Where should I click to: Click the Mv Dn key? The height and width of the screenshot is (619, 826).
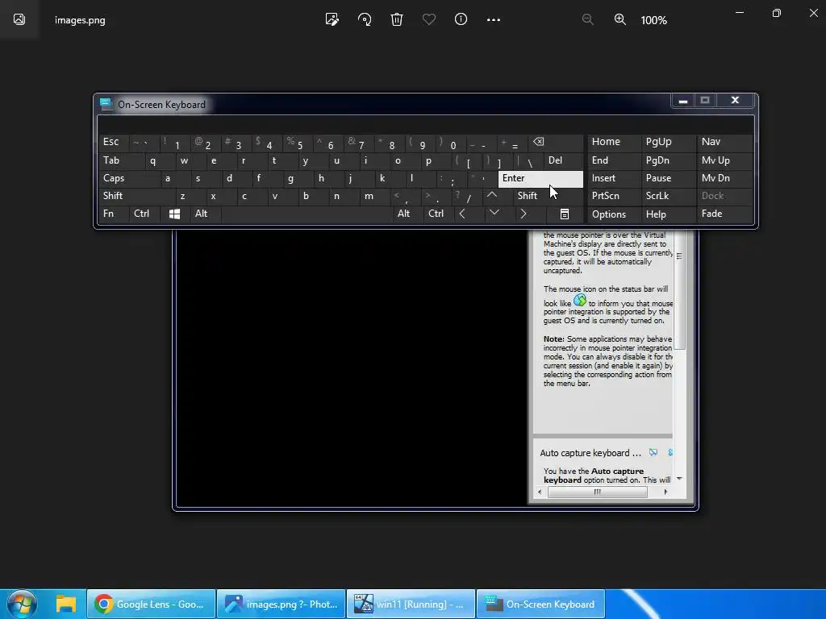(725, 178)
